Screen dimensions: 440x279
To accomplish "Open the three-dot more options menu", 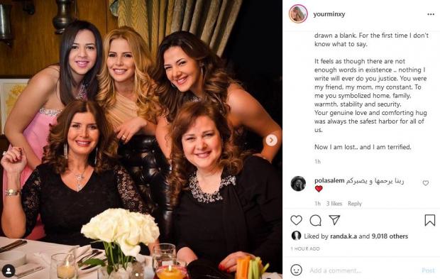I will tap(431, 14).
